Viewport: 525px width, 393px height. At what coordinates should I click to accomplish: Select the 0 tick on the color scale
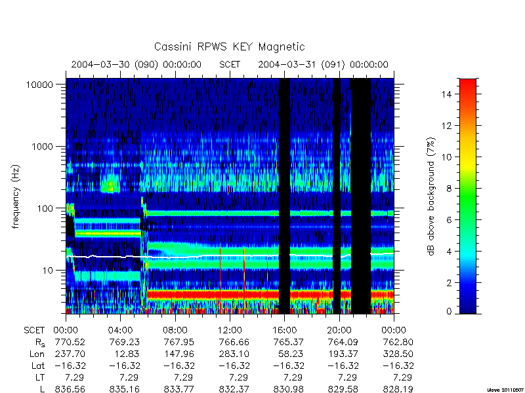(449, 312)
